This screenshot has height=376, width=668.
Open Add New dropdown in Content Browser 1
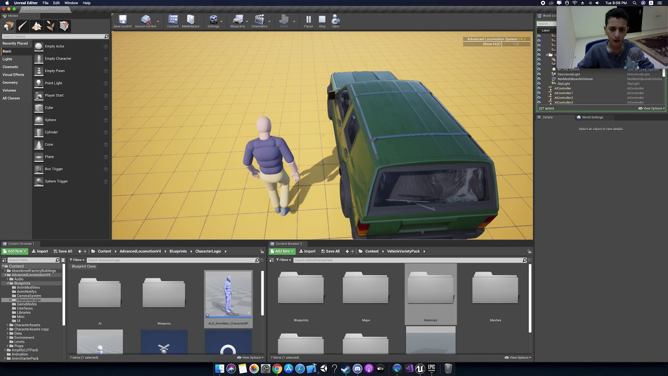click(15, 251)
